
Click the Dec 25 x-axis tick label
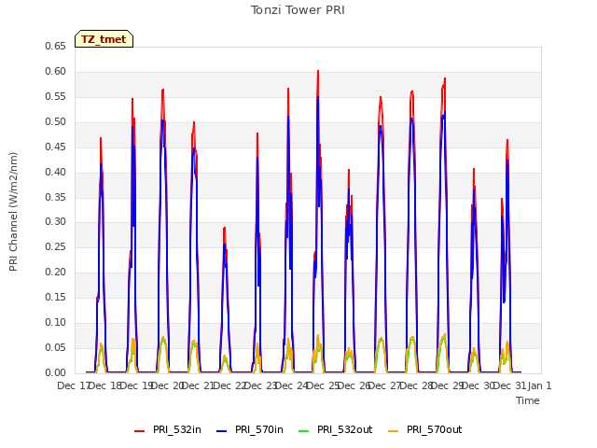tap(323, 385)
